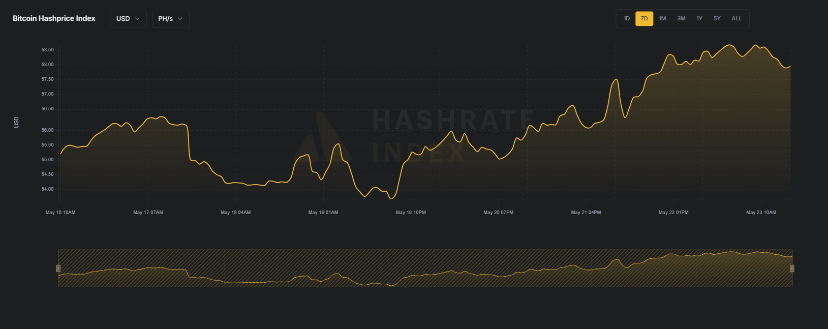Image resolution: width=828 pixels, height=329 pixels.
Task: Open the USD currency dropdown
Action: click(x=129, y=19)
